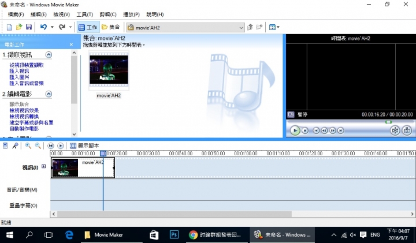Select the movie`AH2 clip thumbnail in collection
Viewport: 416px width, 243px height.
pyautogui.click(x=109, y=70)
